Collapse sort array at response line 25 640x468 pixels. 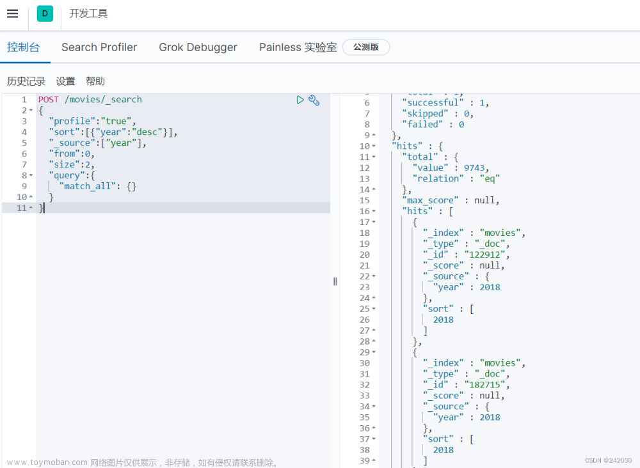click(374, 309)
